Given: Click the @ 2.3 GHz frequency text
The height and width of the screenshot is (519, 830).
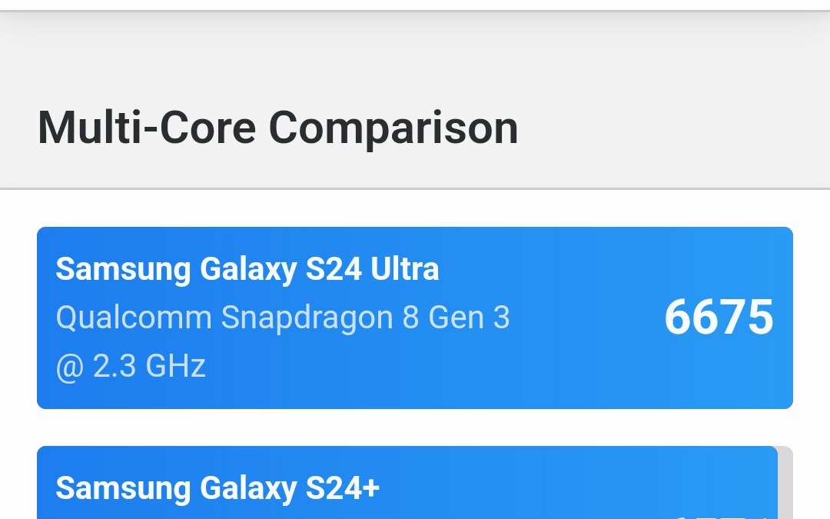Looking at the screenshot, I should (131, 367).
